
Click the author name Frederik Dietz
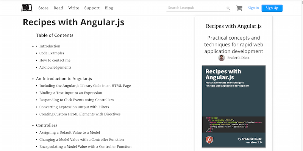click(238, 58)
